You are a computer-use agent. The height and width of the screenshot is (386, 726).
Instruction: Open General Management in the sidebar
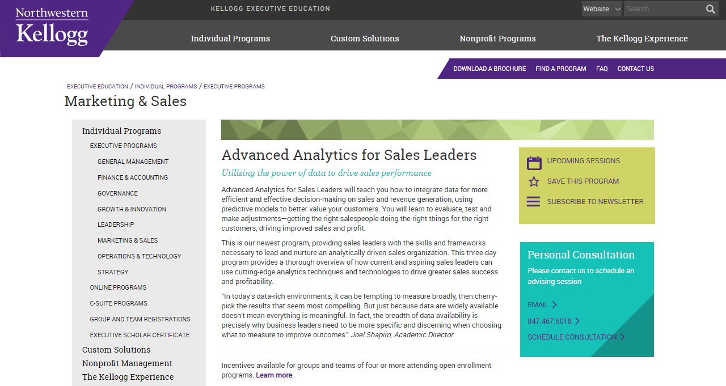pyautogui.click(x=133, y=162)
